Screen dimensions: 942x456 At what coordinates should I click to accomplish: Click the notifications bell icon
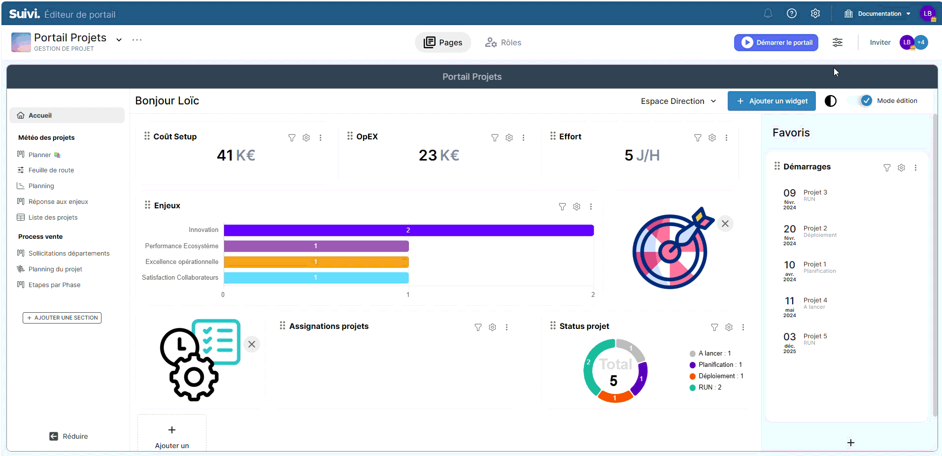(x=768, y=14)
